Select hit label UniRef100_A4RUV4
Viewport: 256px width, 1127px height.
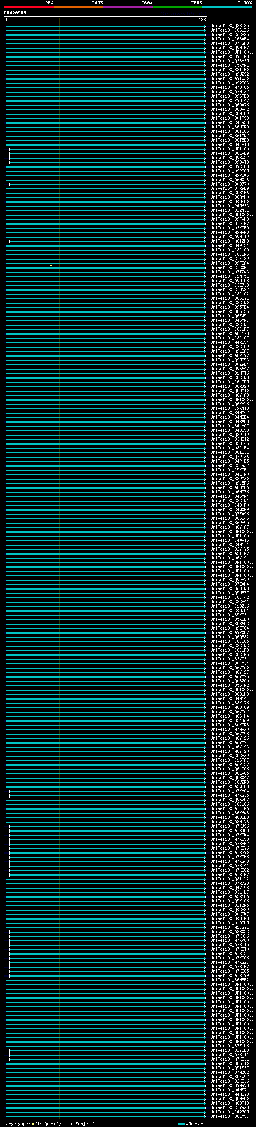pyautogui.click(x=229, y=343)
